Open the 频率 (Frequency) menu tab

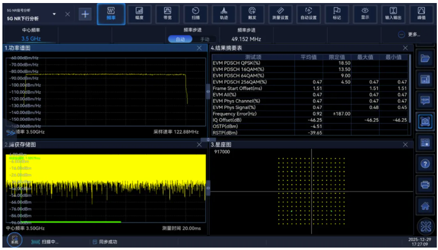(x=111, y=14)
